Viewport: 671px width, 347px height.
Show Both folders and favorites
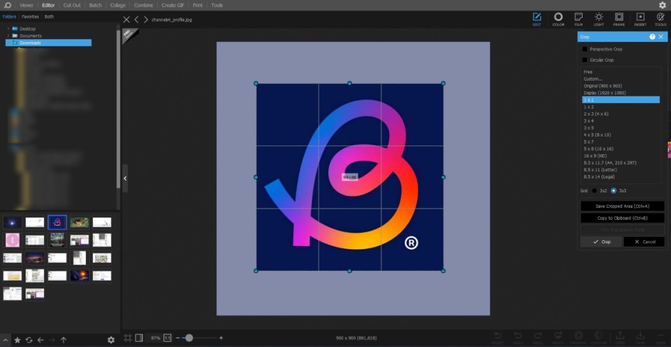[49, 16]
